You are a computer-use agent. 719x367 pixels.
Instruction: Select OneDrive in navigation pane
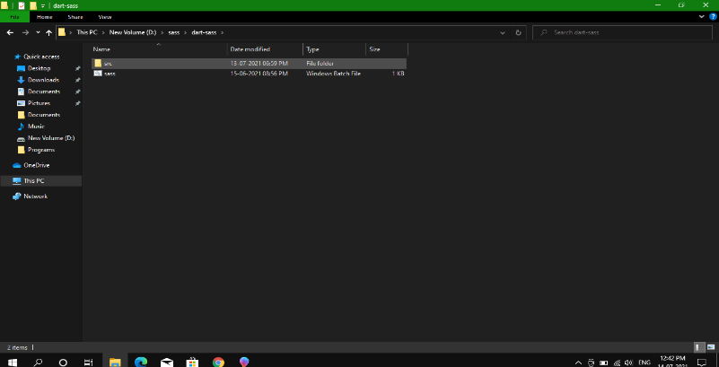[x=36, y=165]
